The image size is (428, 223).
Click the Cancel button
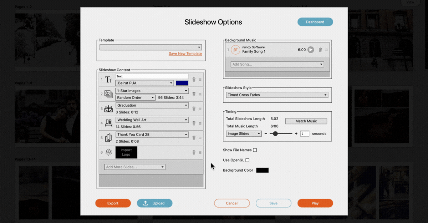(x=232, y=203)
